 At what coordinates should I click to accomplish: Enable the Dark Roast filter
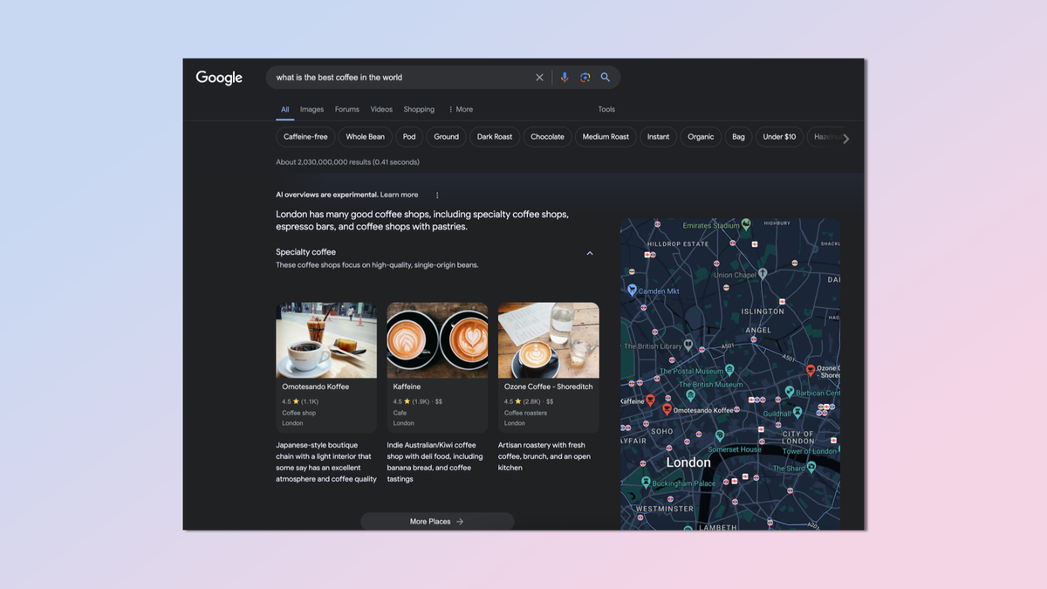coord(495,136)
